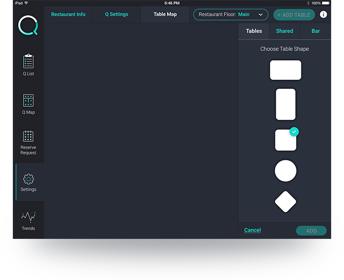This screenshot has width=344, height=280.
Task: Expand the Restaurant Floor dropdown
Action: [231, 14]
